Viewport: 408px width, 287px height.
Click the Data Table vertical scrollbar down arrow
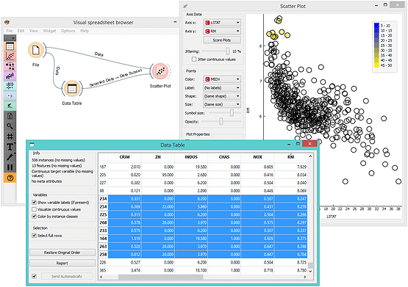tap(310, 271)
